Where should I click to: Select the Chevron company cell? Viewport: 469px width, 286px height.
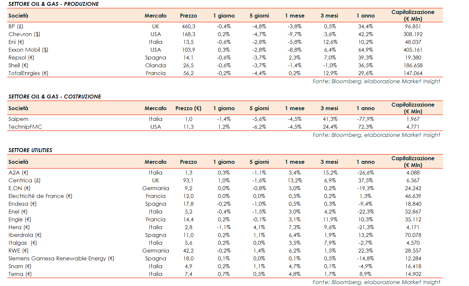pyautogui.click(x=24, y=34)
